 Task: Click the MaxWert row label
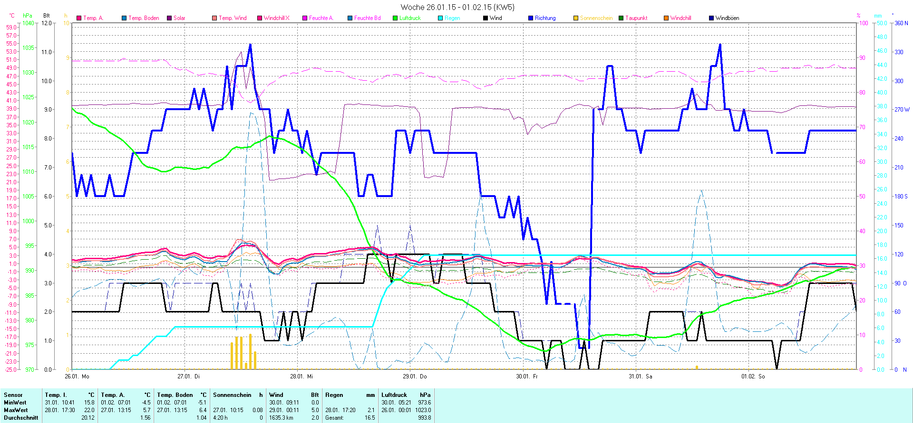pyautogui.click(x=16, y=410)
